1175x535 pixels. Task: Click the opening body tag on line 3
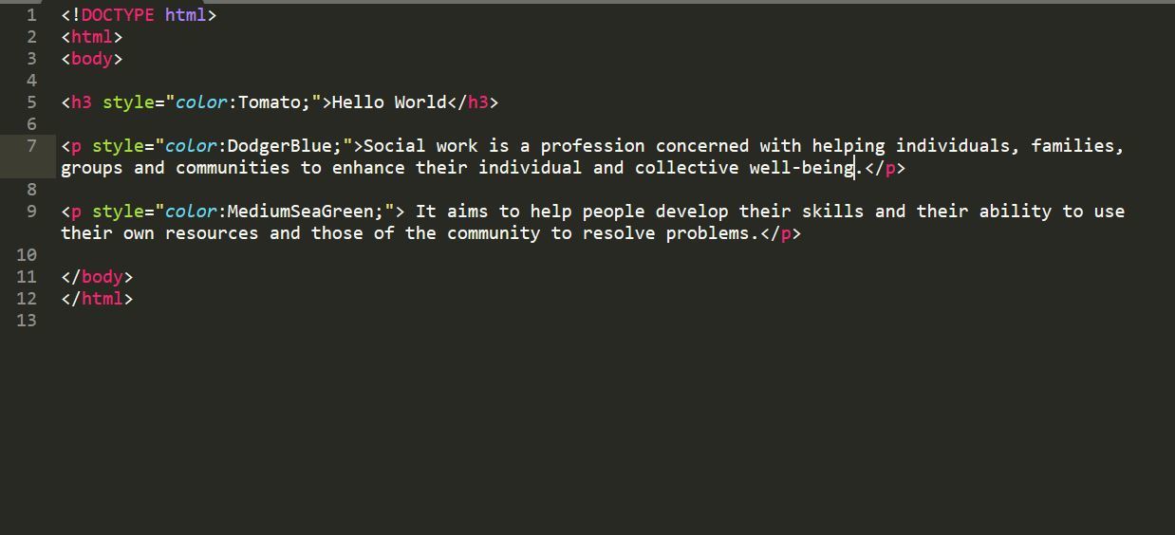click(x=92, y=59)
